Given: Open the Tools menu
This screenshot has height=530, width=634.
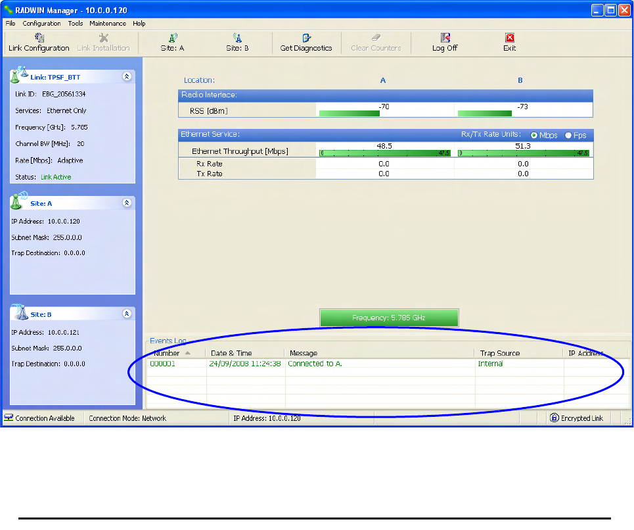Looking at the screenshot, I should (75, 24).
